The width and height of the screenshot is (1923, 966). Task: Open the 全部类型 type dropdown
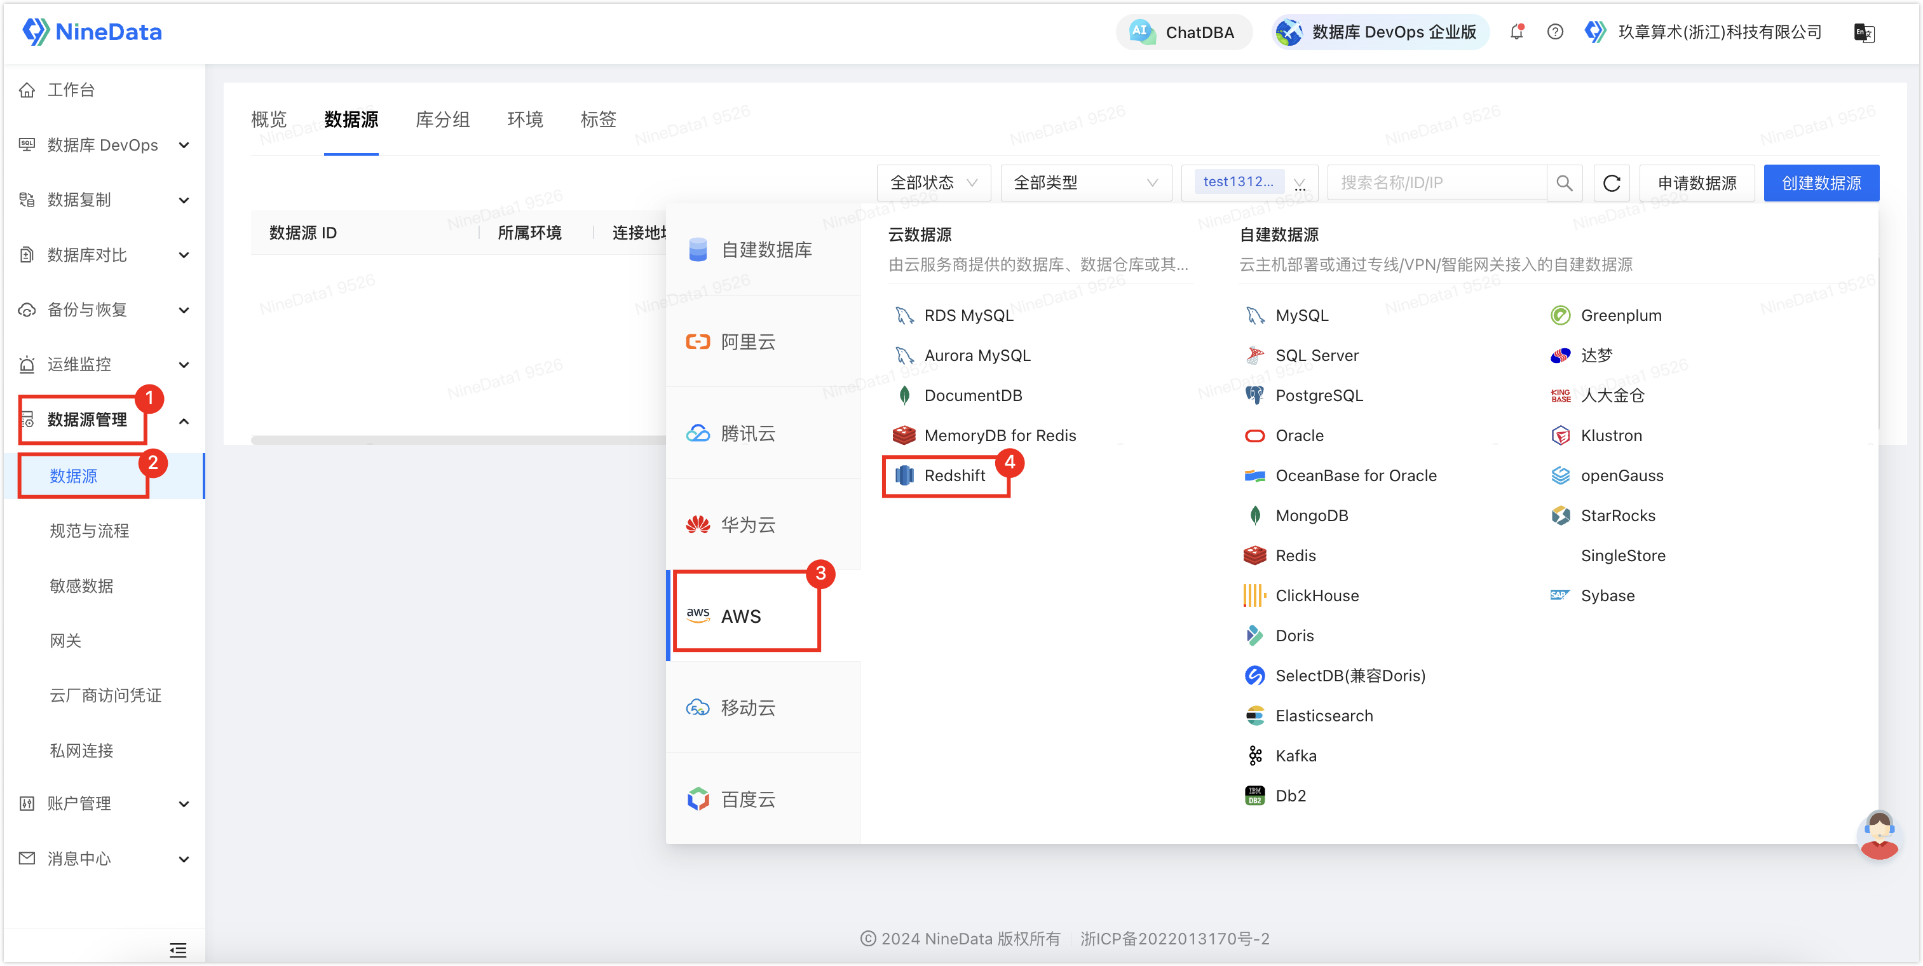tap(1086, 183)
